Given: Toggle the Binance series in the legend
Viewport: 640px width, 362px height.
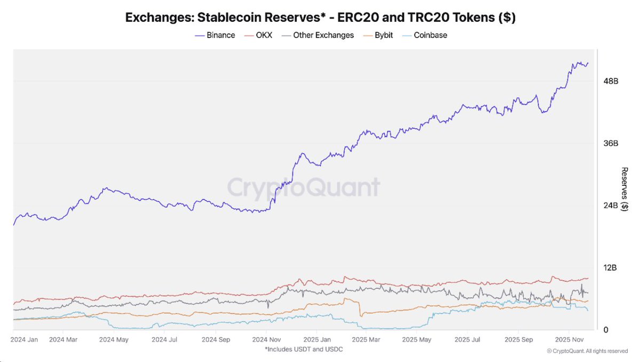Looking at the screenshot, I should point(220,35).
